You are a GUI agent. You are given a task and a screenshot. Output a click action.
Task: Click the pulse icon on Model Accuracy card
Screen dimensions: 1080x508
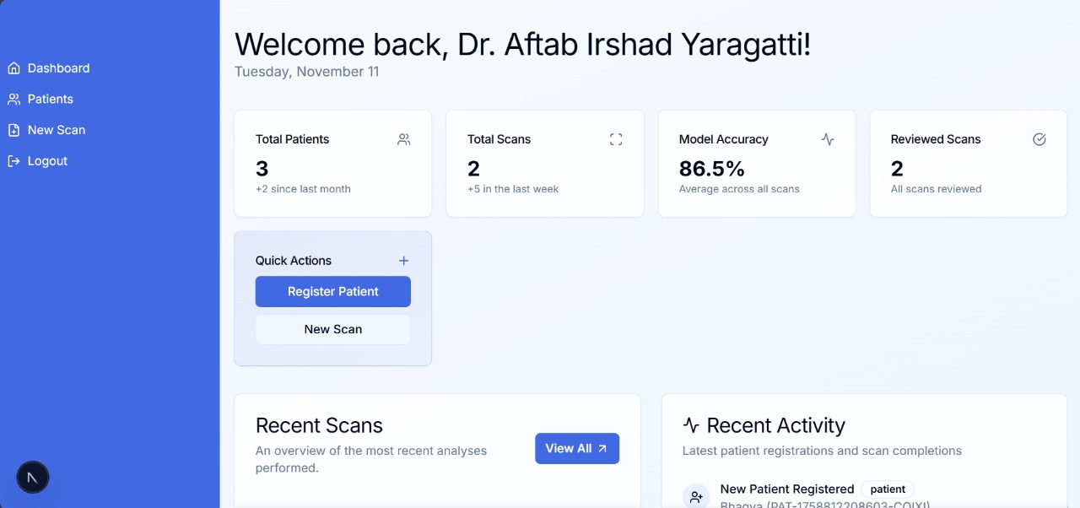coord(828,139)
